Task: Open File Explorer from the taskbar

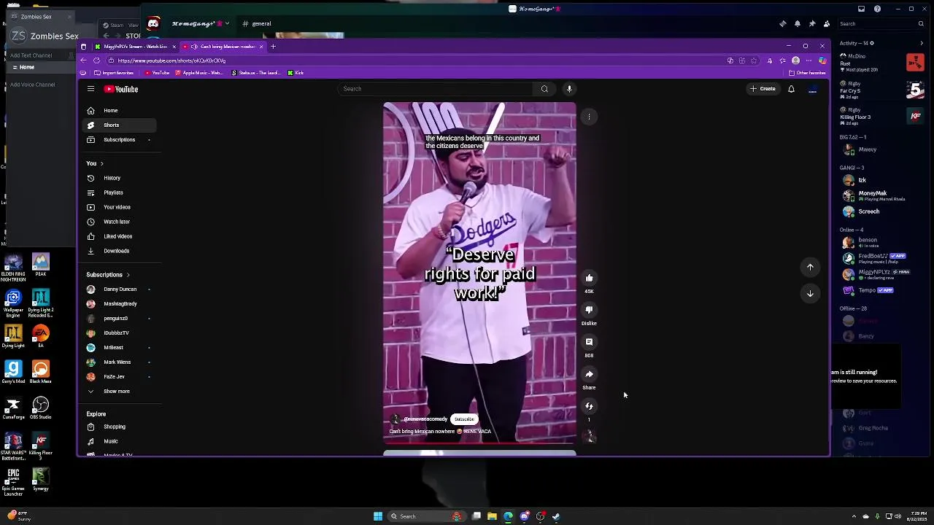Action: (492, 516)
